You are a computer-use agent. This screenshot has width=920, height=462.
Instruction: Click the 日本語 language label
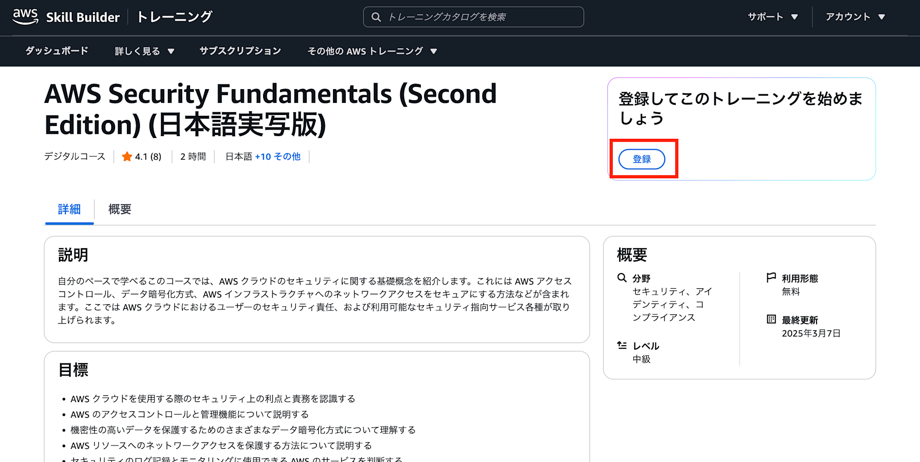(239, 157)
